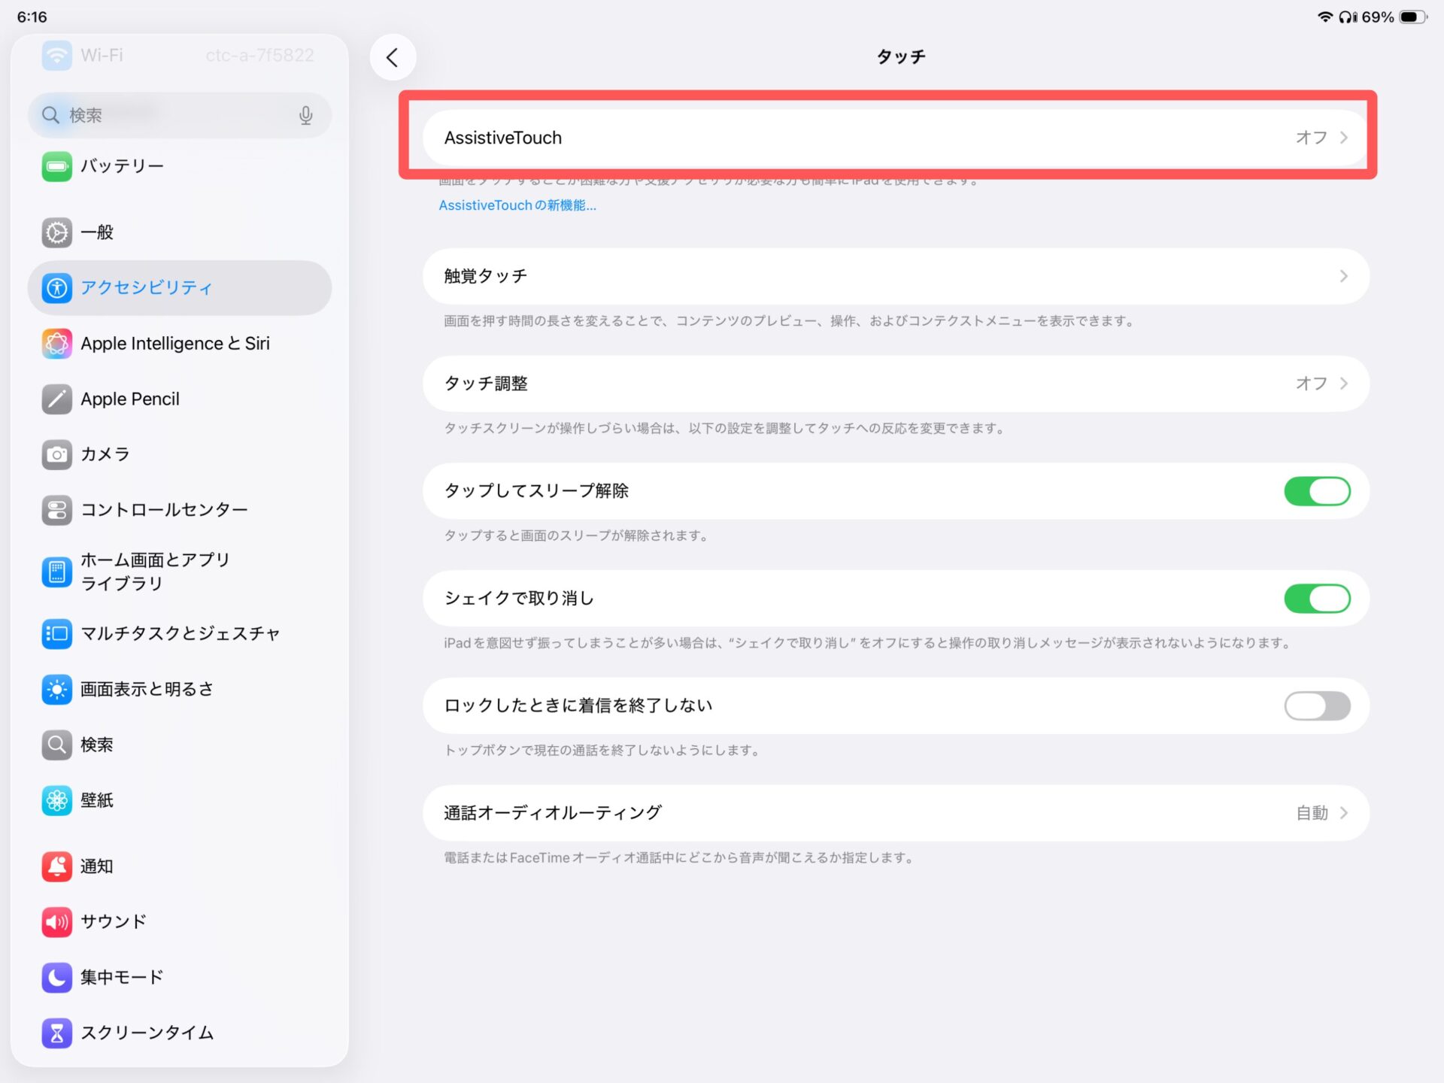The height and width of the screenshot is (1083, 1444).
Task: Open Camera settings icon
Action: coord(56,454)
